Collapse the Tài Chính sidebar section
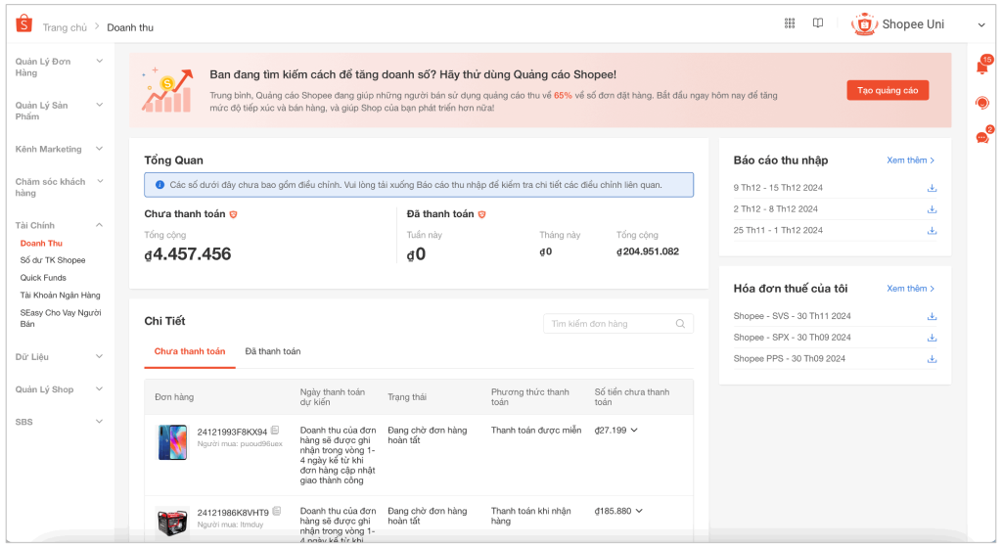The image size is (1002, 547). 99,225
